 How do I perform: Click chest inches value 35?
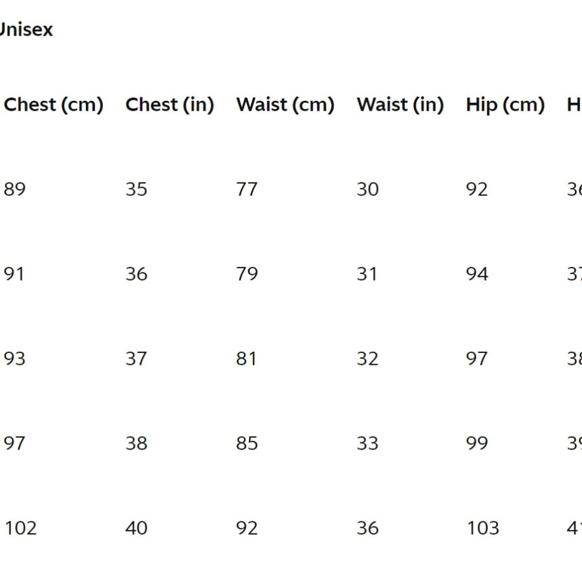pyautogui.click(x=136, y=189)
